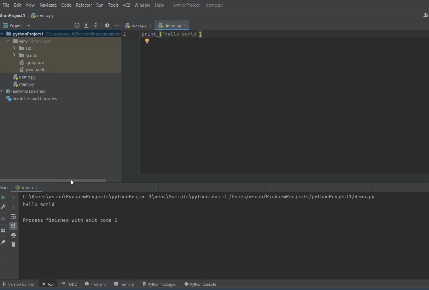Select pyvenv.cfg in the project tree
Screen dimensions: 429x290
(x=61, y=70)
